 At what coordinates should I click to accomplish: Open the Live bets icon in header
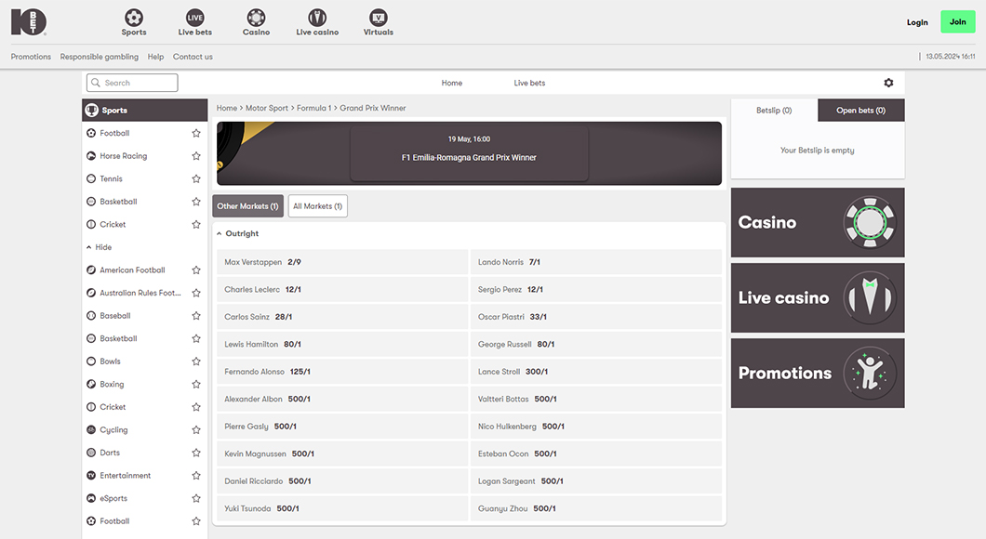coord(194,19)
